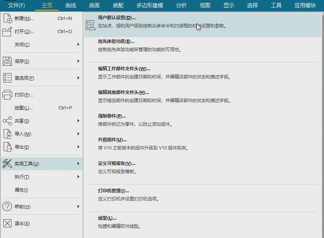Click the New file icon
This screenshot has width=324, height=238.
[7, 18]
